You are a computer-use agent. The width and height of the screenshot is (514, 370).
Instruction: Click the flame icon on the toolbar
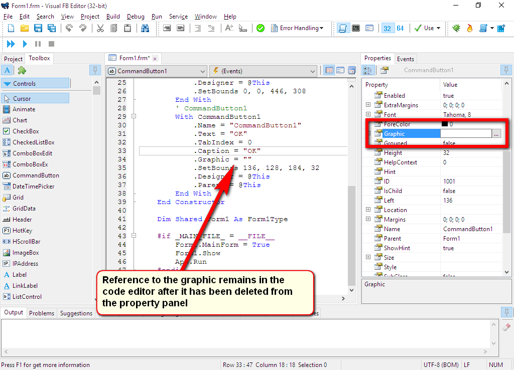(469, 28)
